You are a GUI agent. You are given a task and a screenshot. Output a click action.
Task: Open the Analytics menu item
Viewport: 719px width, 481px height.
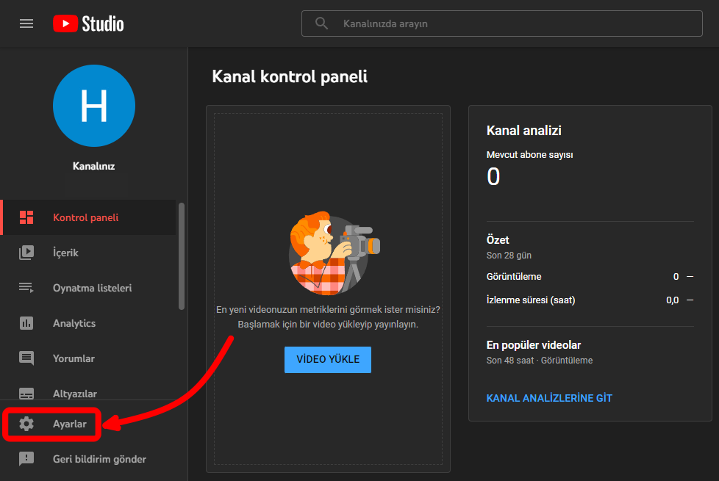pos(74,323)
